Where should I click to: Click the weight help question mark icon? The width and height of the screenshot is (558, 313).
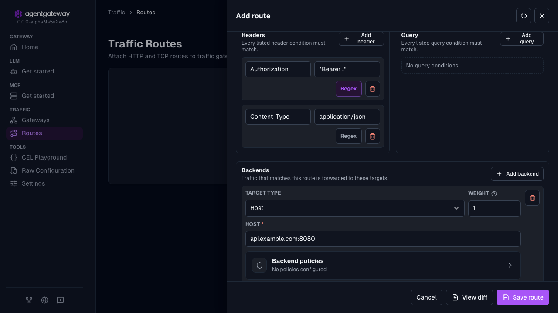pos(494,193)
